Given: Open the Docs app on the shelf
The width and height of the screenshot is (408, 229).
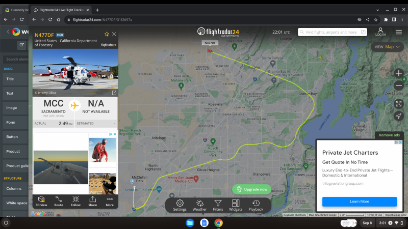Looking at the screenshot, I should coord(205,223).
